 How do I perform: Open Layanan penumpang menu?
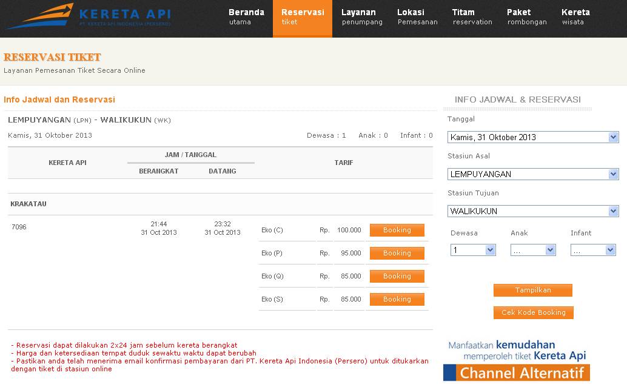pos(362,17)
